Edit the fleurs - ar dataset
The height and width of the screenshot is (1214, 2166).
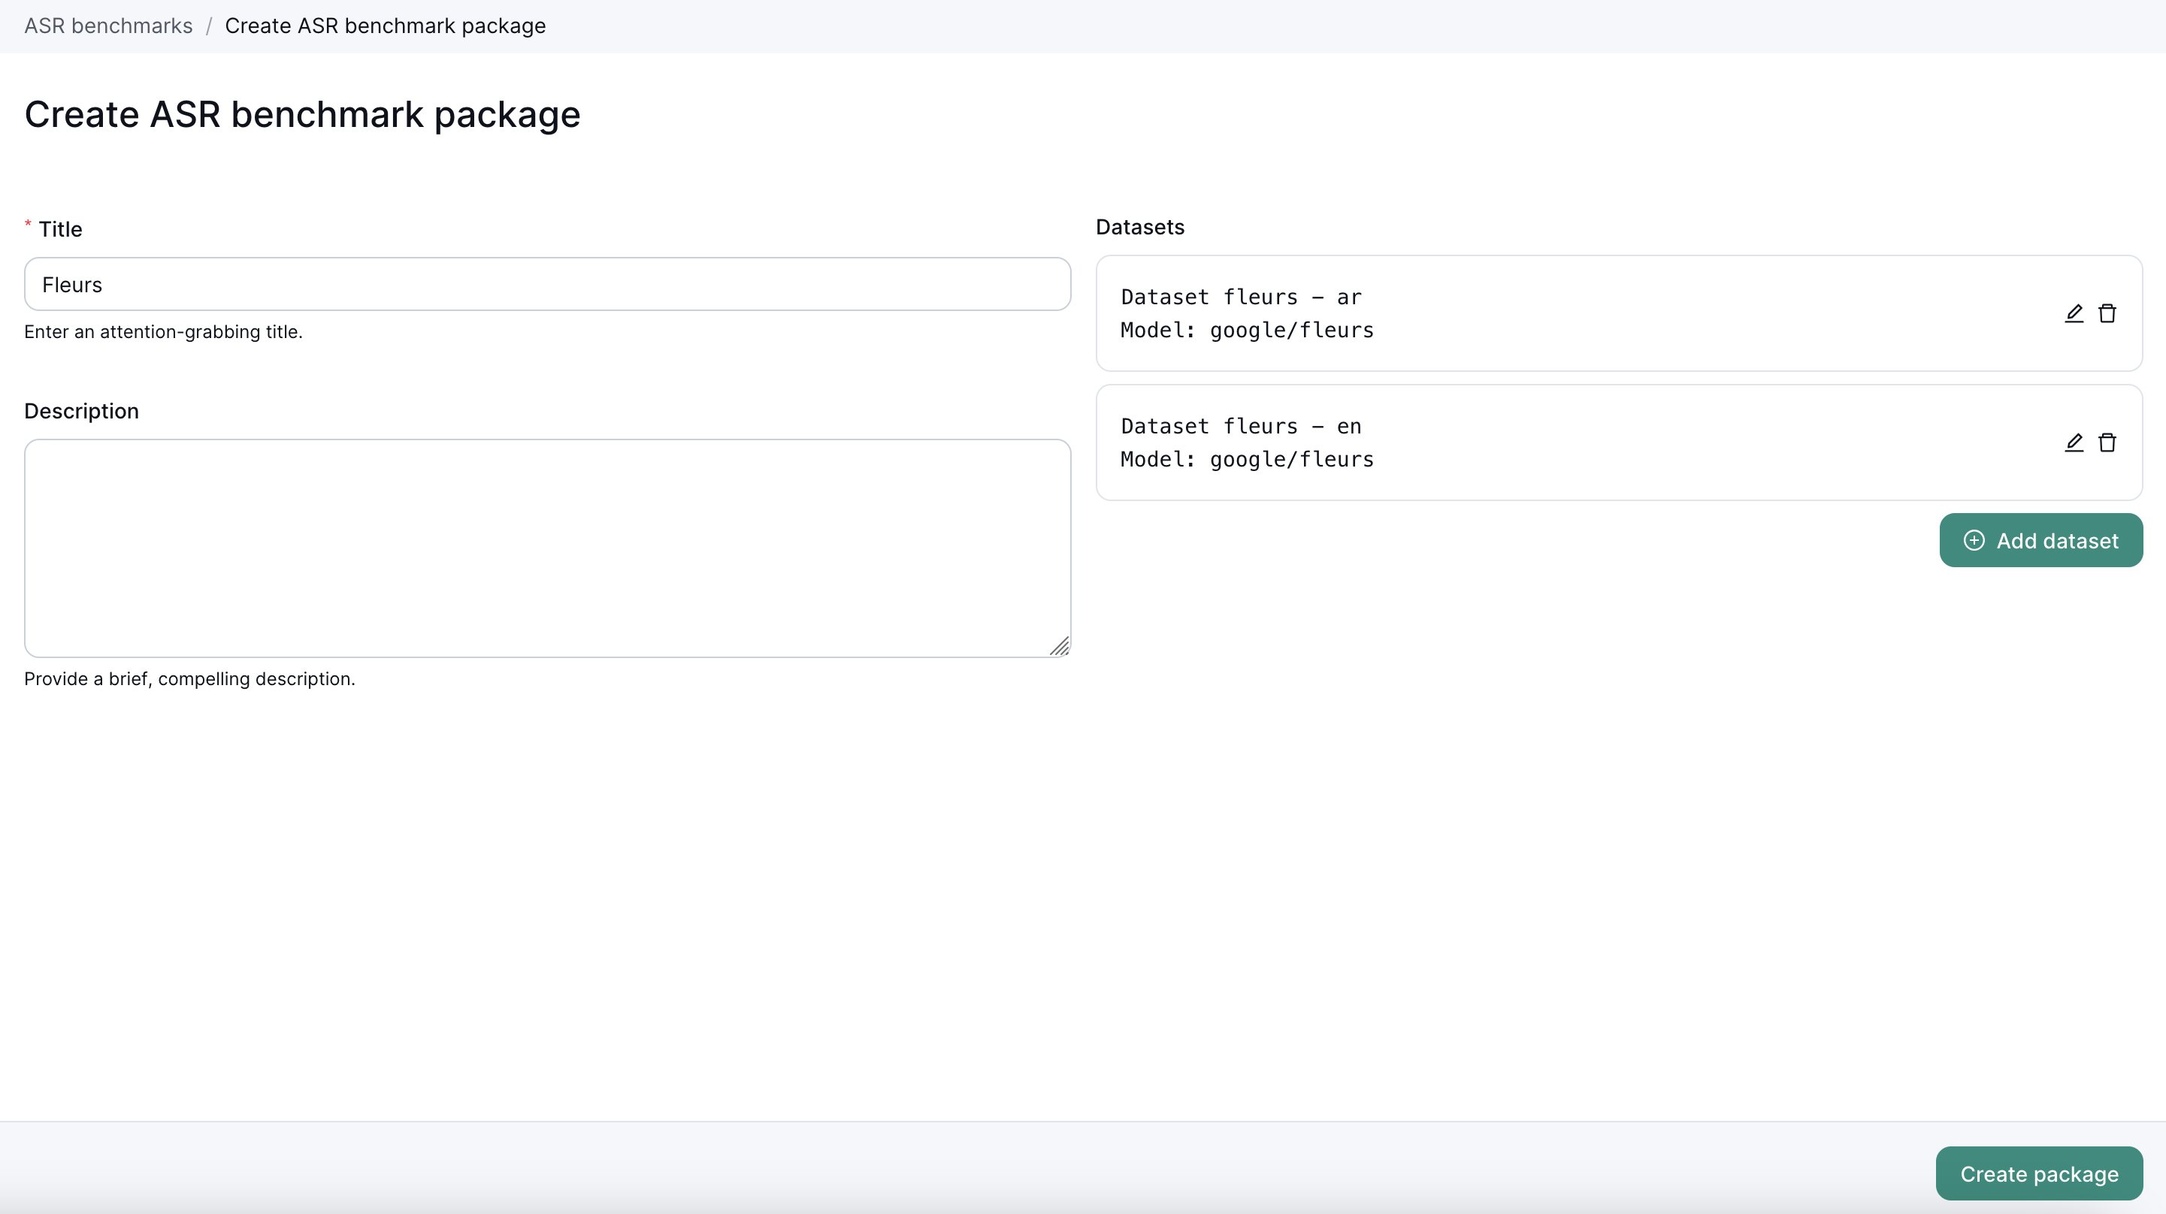pos(2074,313)
